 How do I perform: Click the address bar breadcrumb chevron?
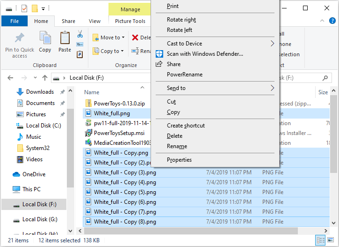tap(64, 78)
